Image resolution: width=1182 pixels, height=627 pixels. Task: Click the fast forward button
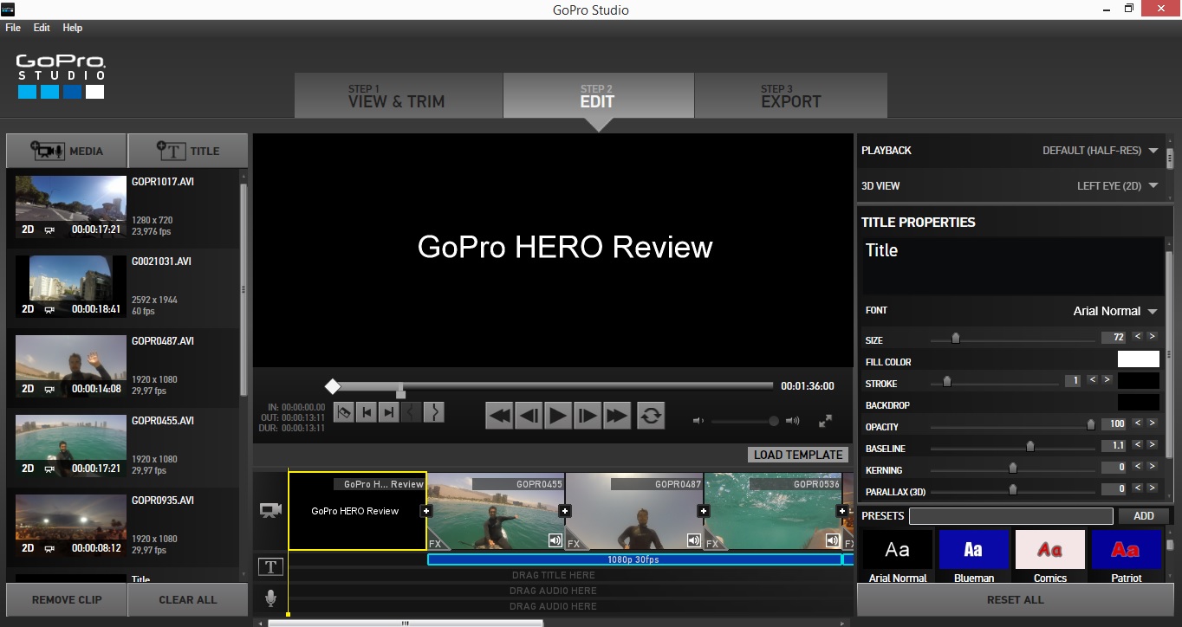coord(617,416)
